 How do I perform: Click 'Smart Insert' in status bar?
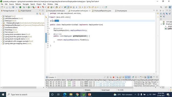pos(106,90)
